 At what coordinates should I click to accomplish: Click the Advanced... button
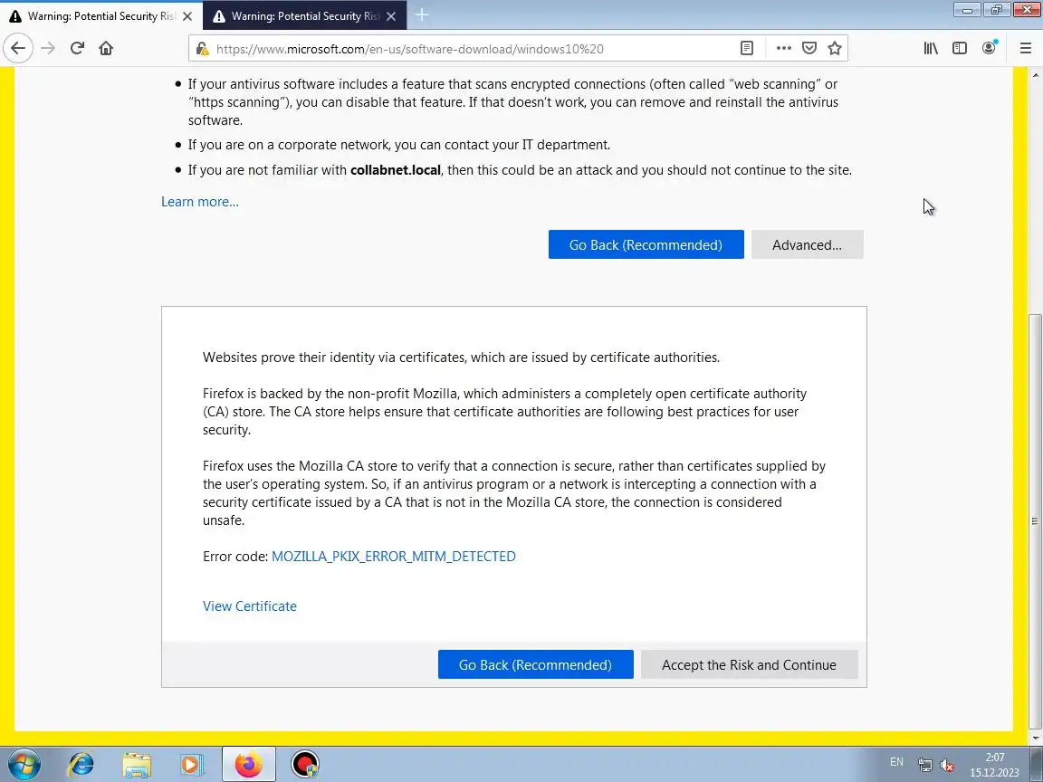807,244
